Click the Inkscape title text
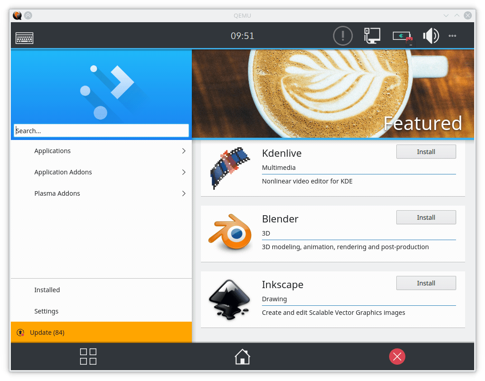 [283, 285]
